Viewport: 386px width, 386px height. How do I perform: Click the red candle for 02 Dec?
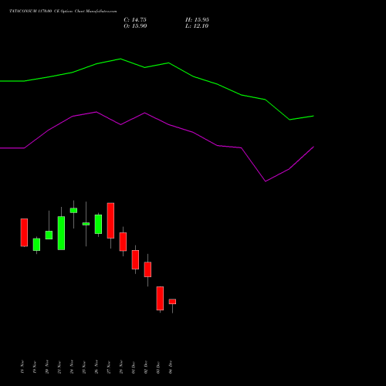coord(147,269)
